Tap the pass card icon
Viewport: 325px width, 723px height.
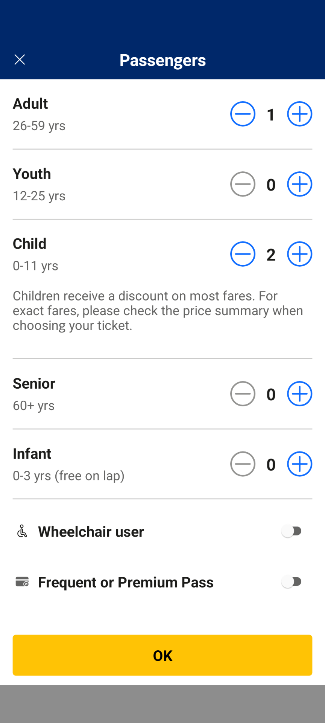tap(22, 582)
